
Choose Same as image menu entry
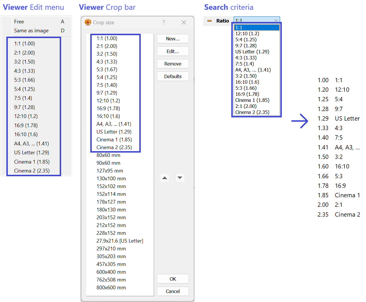click(x=31, y=31)
